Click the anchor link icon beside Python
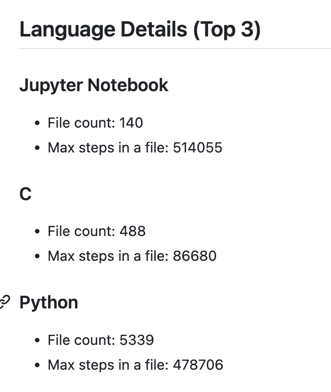Viewport: 331px width, 392px height. coord(5,302)
